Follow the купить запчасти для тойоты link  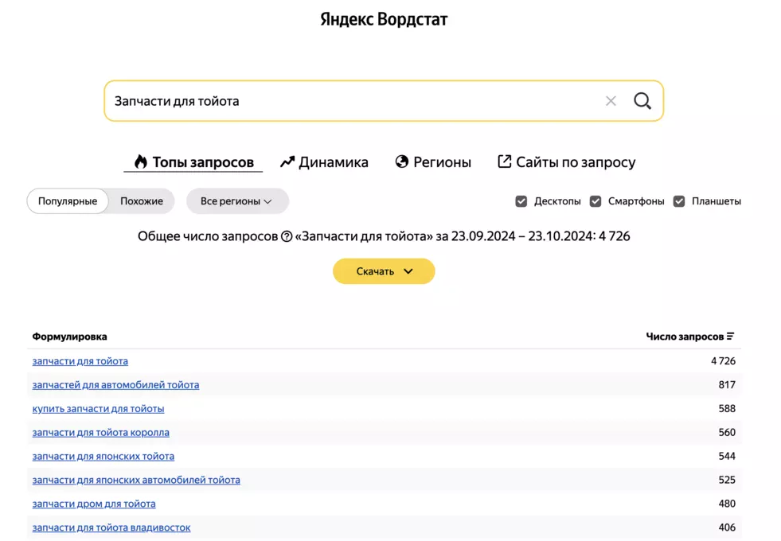[x=98, y=409]
